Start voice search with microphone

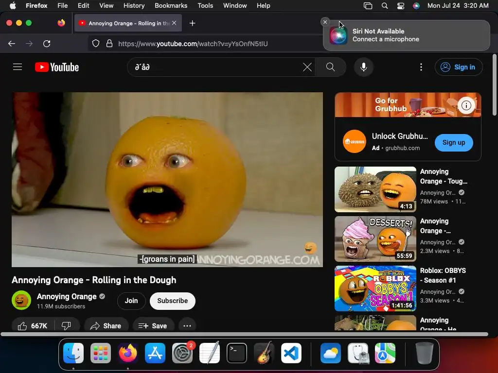pos(364,67)
